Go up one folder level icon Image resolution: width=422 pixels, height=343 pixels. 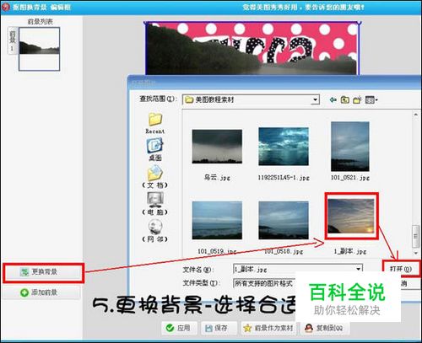point(345,99)
